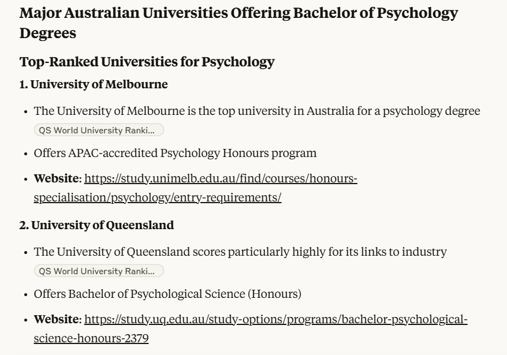Click the word APAC-accredited in the Melbourne section

(x=113, y=153)
